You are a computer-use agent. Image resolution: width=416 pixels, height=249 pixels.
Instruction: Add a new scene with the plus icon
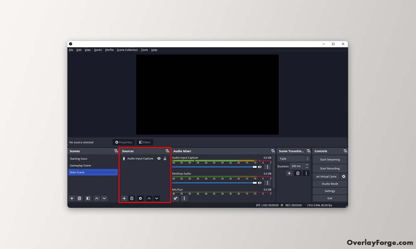[x=72, y=198]
